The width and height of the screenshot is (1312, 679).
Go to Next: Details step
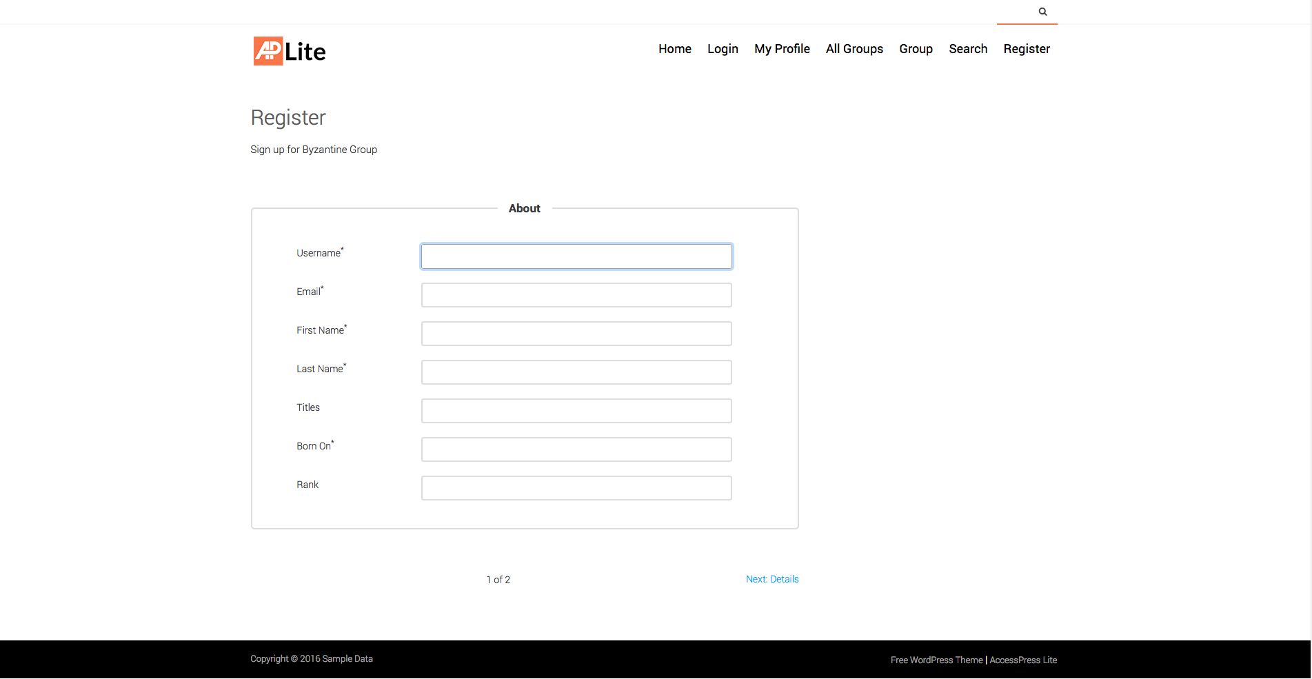(772, 579)
